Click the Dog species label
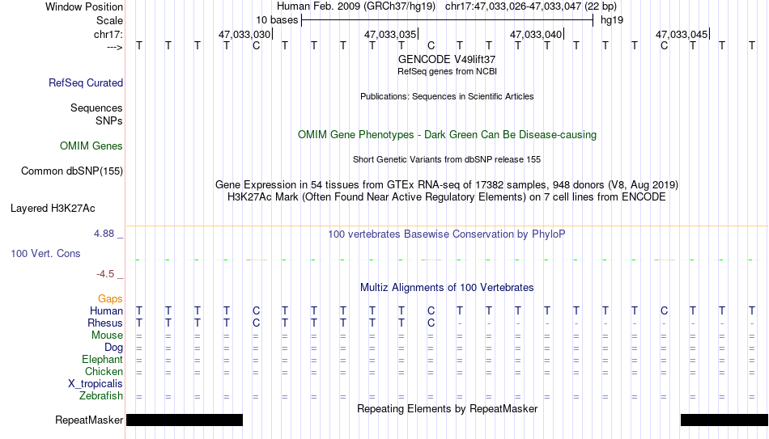Viewport: 769px width, 439px height. pyautogui.click(x=114, y=348)
